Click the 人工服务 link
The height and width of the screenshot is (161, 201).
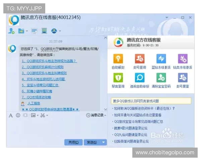34,103
